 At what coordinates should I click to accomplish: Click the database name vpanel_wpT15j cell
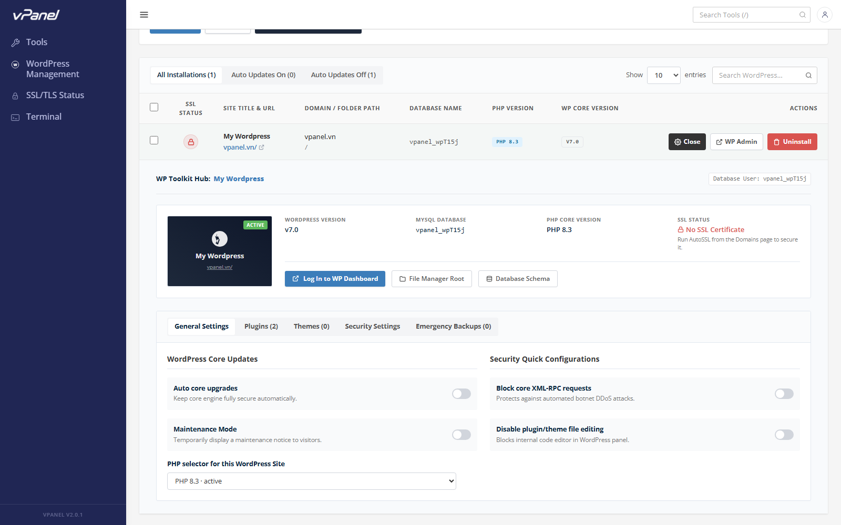tap(434, 142)
